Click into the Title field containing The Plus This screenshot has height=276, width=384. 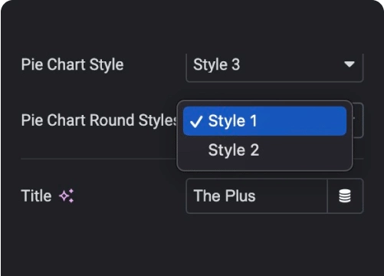click(x=257, y=196)
